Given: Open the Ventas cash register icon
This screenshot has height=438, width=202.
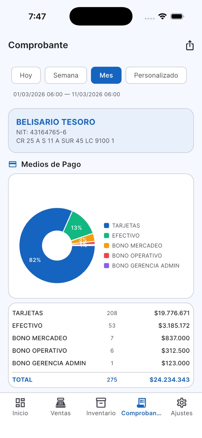Looking at the screenshot, I should [x=61, y=403].
